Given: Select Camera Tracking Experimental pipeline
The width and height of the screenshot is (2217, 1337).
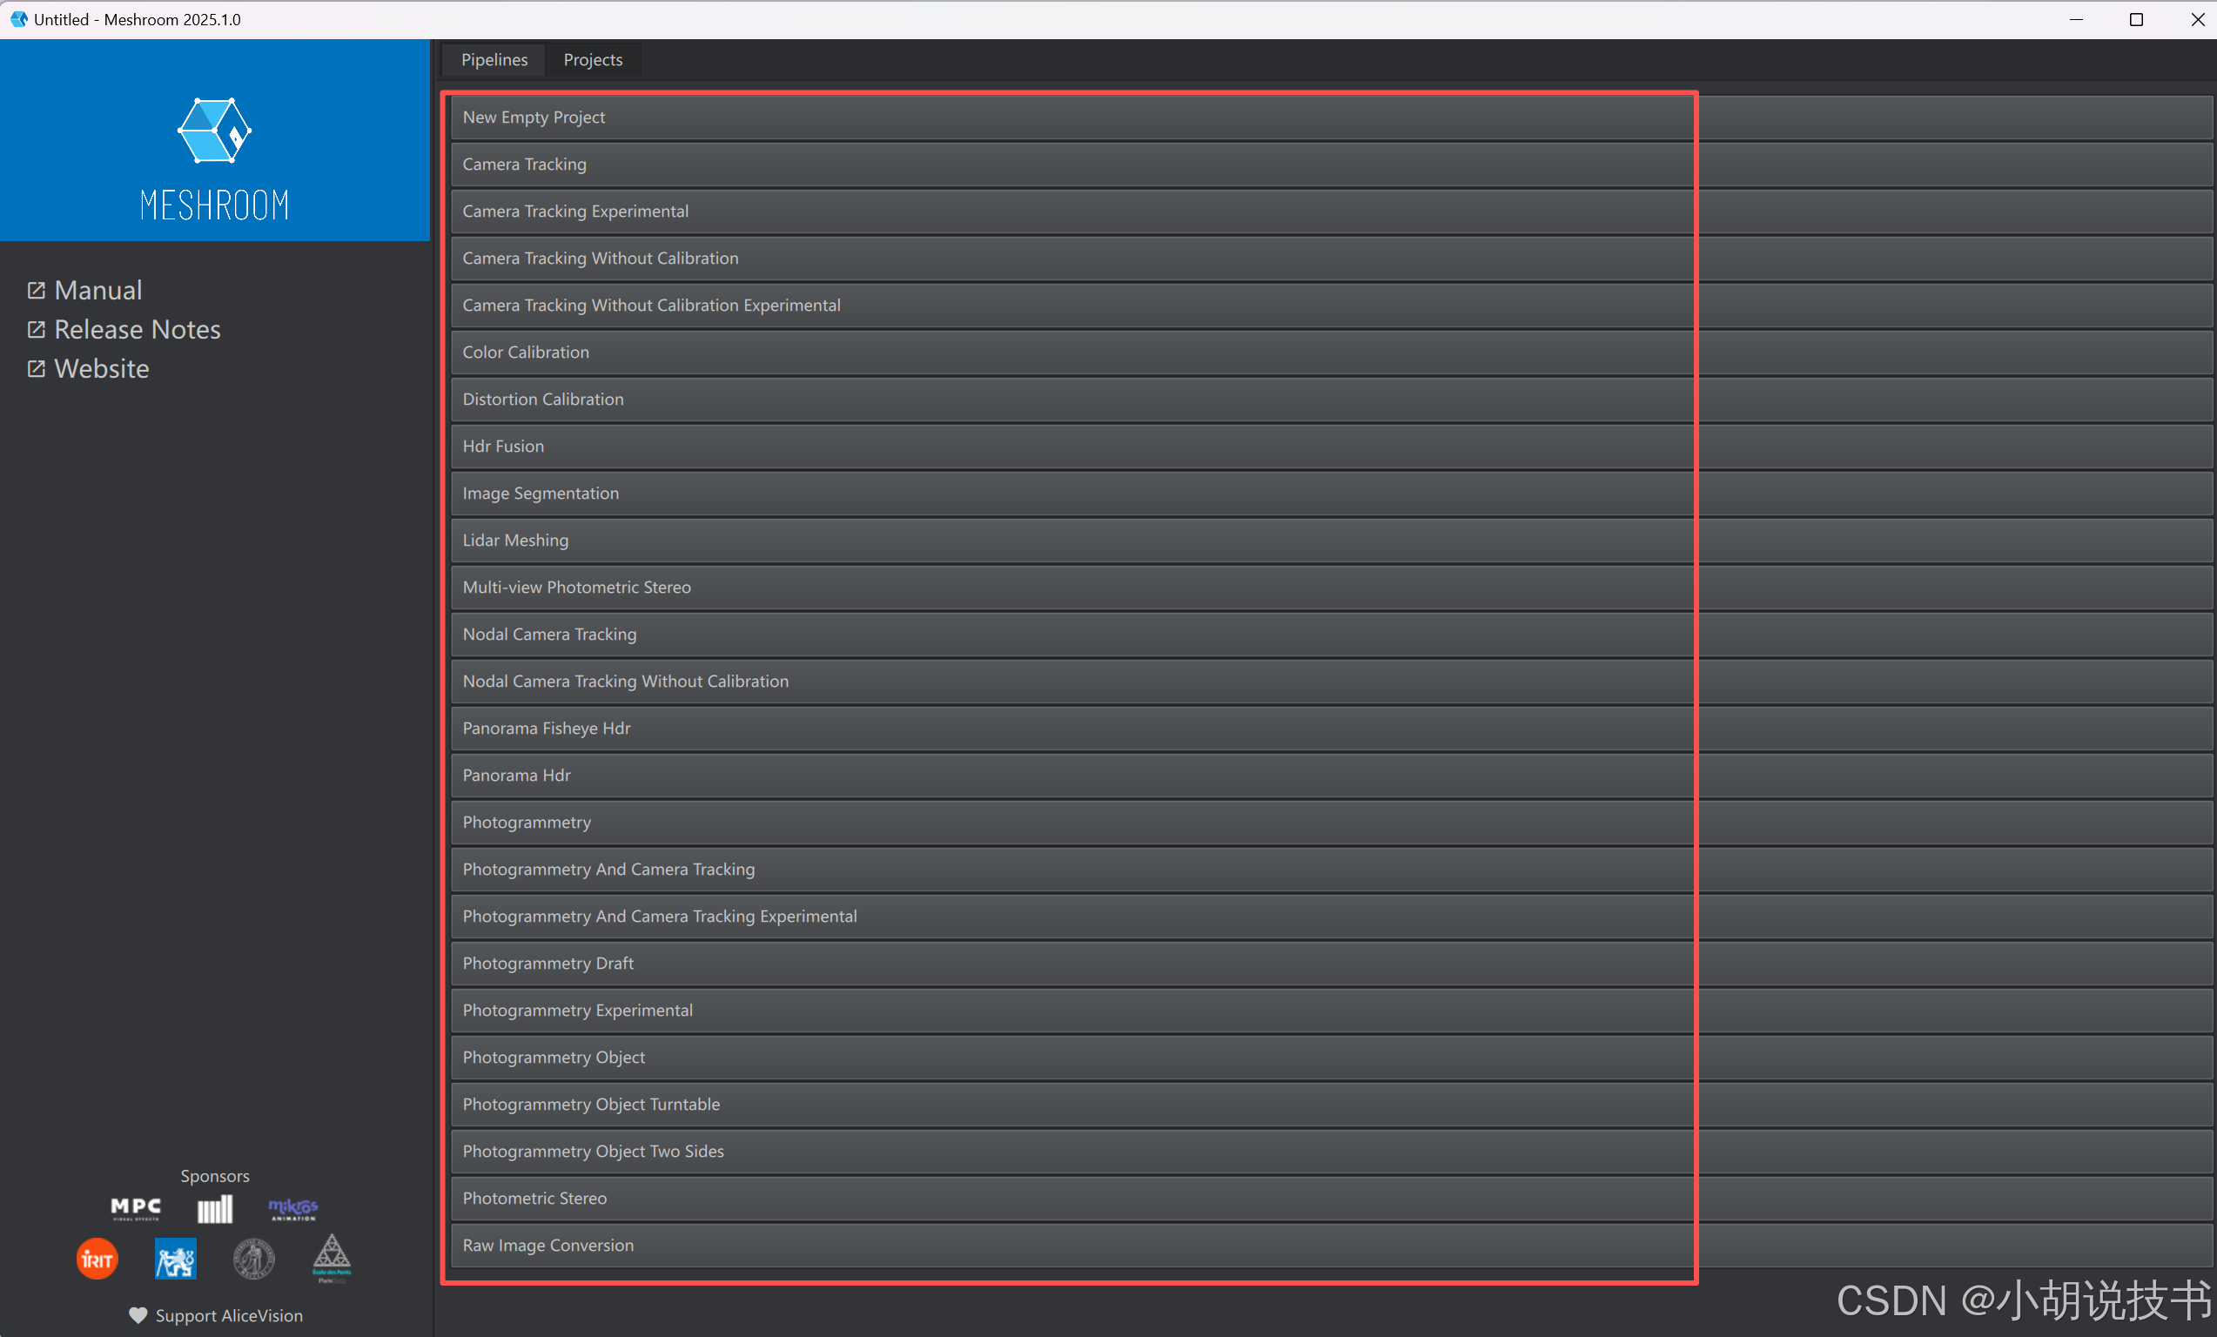Looking at the screenshot, I should pyautogui.click(x=1331, y=211).
